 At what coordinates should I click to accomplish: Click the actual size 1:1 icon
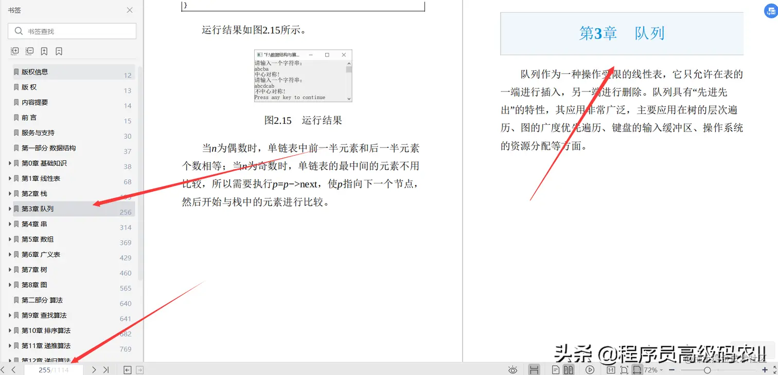click(x=610, y=369)
